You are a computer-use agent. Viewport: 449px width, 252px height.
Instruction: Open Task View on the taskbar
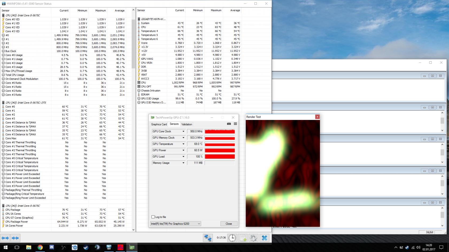pos(17,247)
